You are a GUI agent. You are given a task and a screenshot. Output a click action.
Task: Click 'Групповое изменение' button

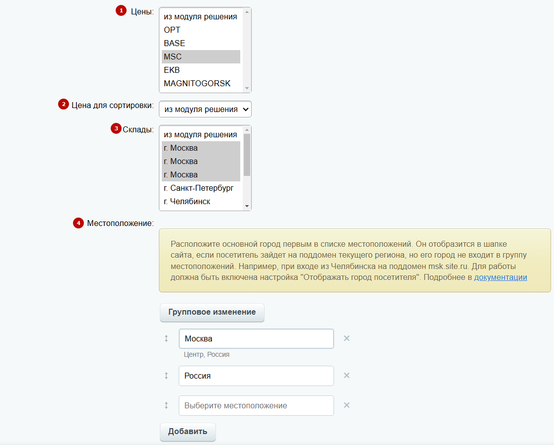tap(212, 312)
